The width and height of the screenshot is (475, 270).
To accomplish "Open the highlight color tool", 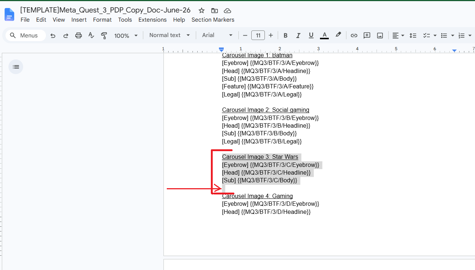I will (338, 35).
